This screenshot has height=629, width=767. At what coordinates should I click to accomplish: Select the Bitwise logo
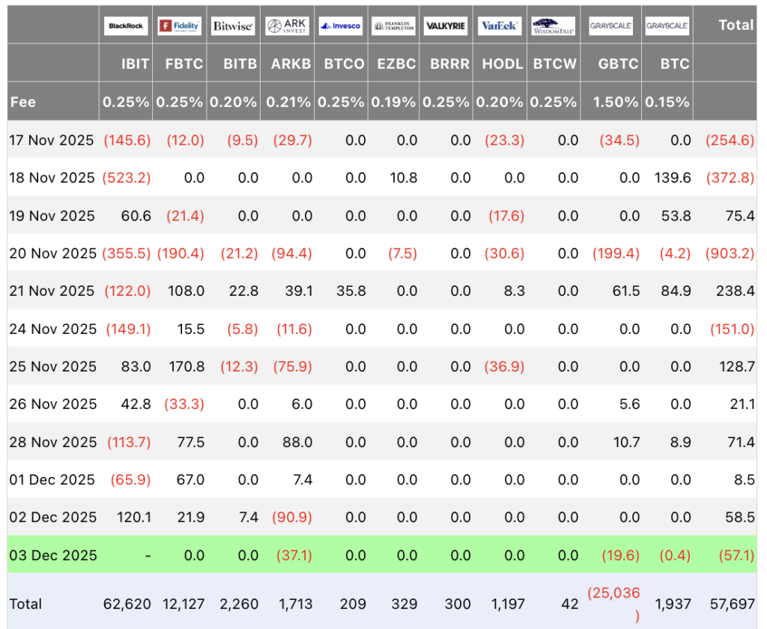coord(233,26)
